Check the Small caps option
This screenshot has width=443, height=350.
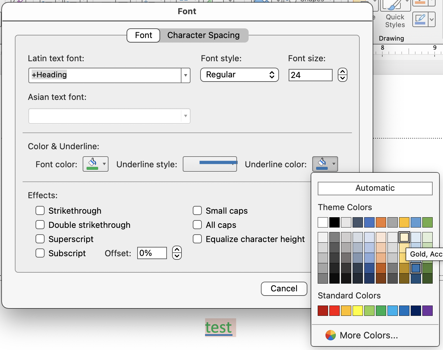(x=197, y=210)
